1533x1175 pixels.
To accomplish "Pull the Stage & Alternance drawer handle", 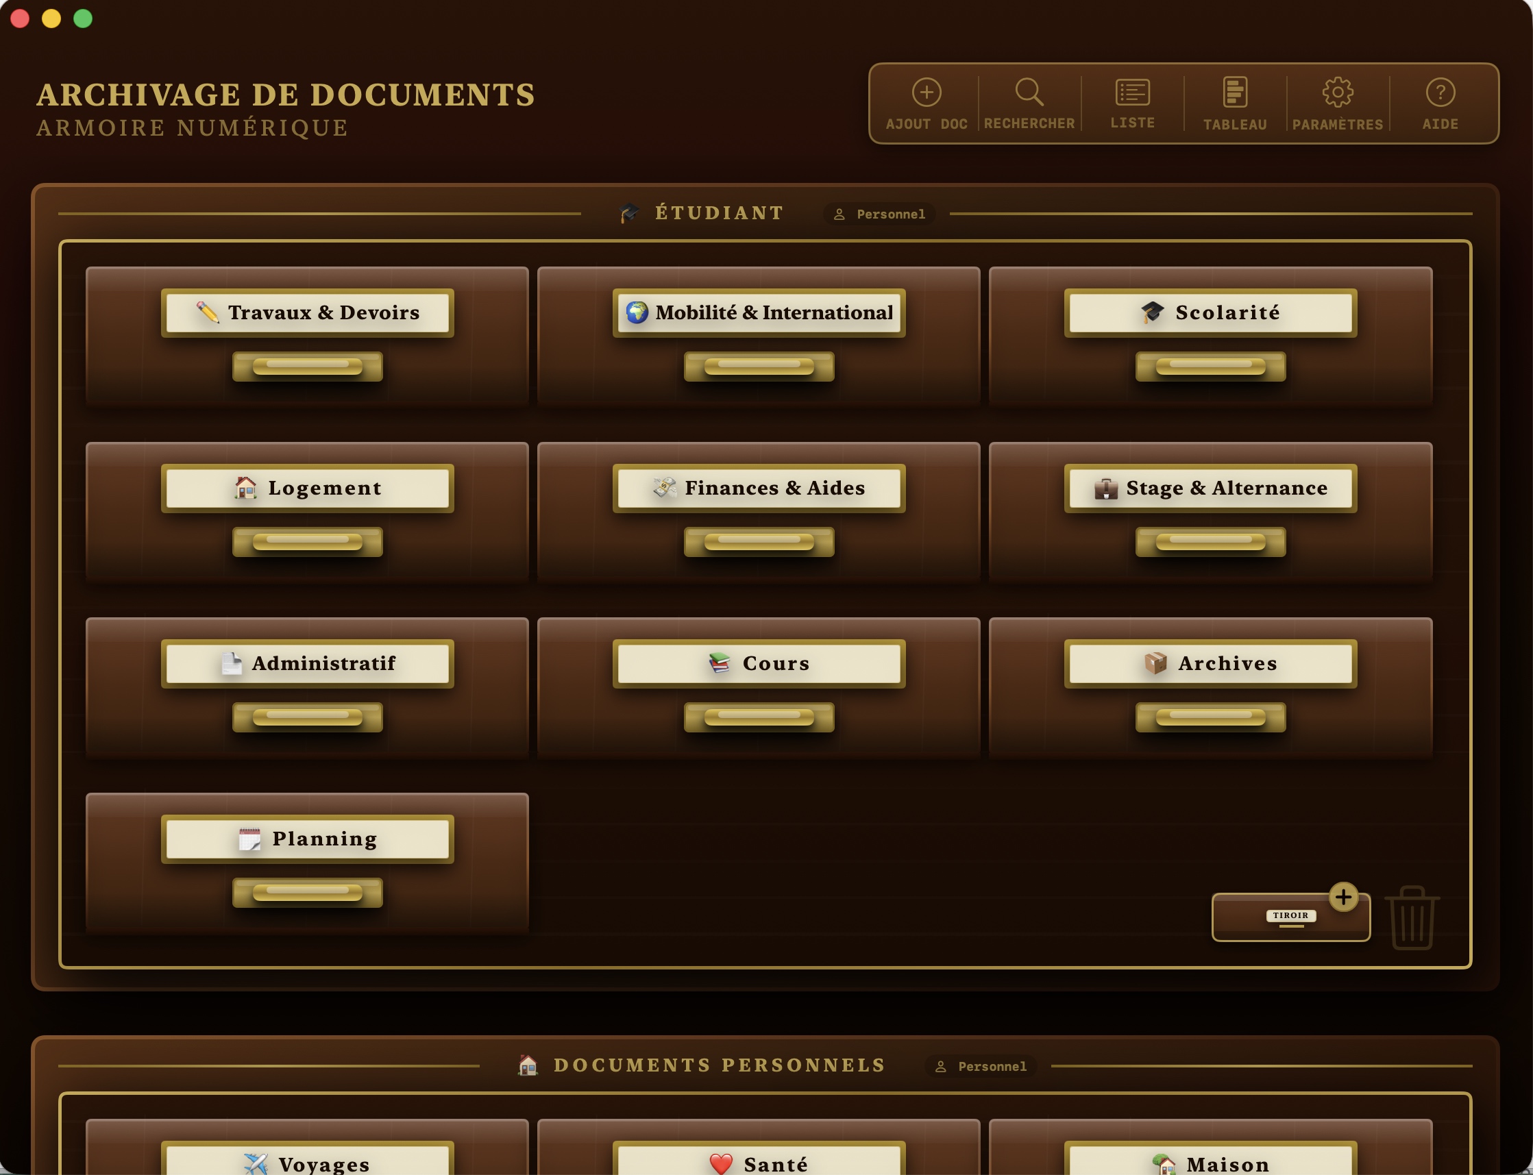I will pos(1210,542).
